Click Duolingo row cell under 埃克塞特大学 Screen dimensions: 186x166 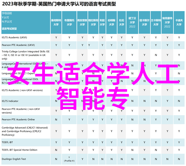click(167, 159)
